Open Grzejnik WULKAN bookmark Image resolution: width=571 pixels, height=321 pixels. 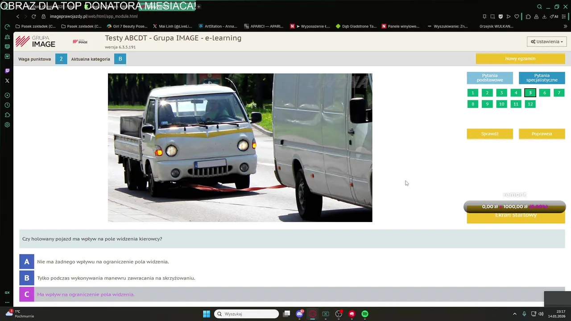click(496, 26)
